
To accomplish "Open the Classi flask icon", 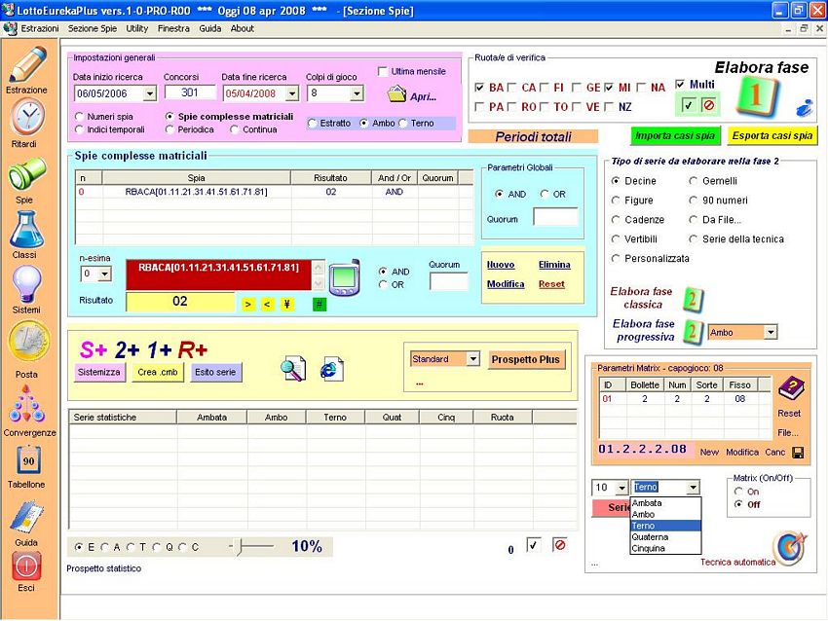I will pos(26,230).
